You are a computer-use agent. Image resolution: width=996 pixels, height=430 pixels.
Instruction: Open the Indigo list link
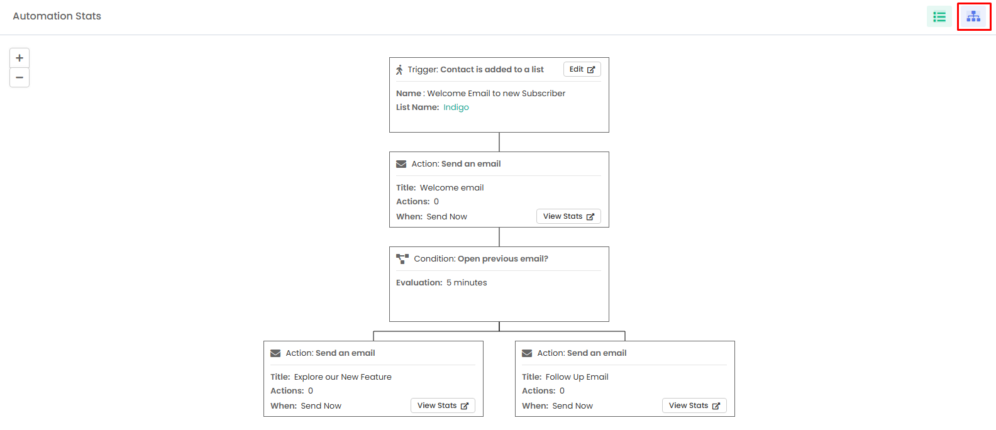pos(456,107)
